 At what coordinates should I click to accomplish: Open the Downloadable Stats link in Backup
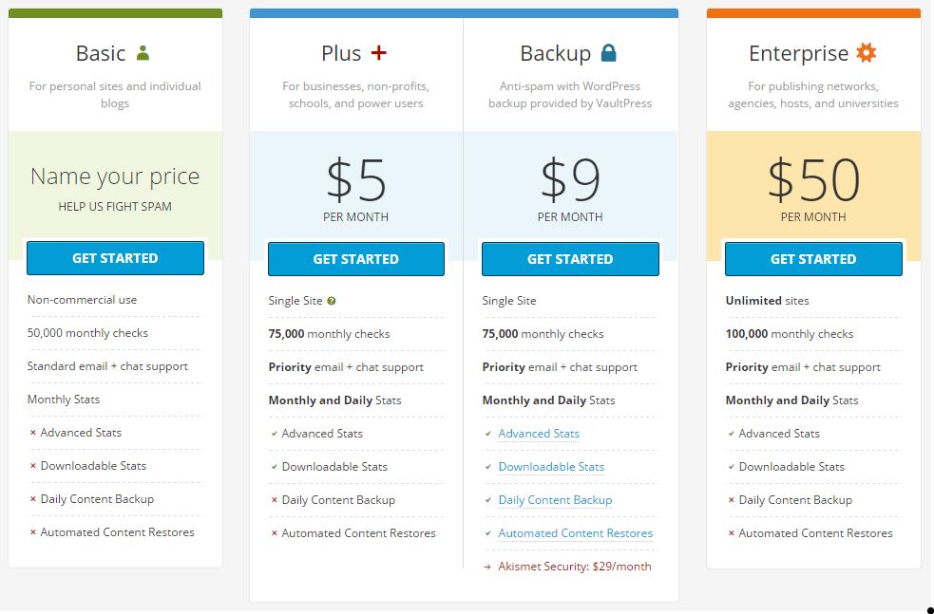click(551, 467)
